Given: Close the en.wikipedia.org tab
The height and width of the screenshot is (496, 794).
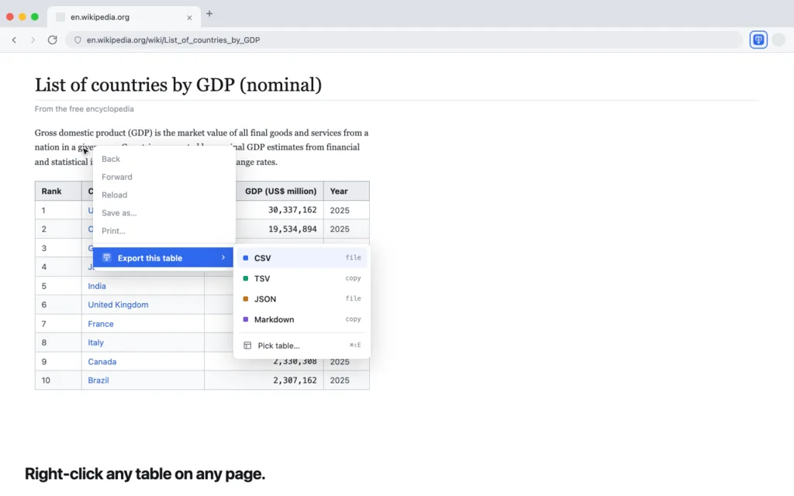Looking at the screenshot, I should (189, 17).
